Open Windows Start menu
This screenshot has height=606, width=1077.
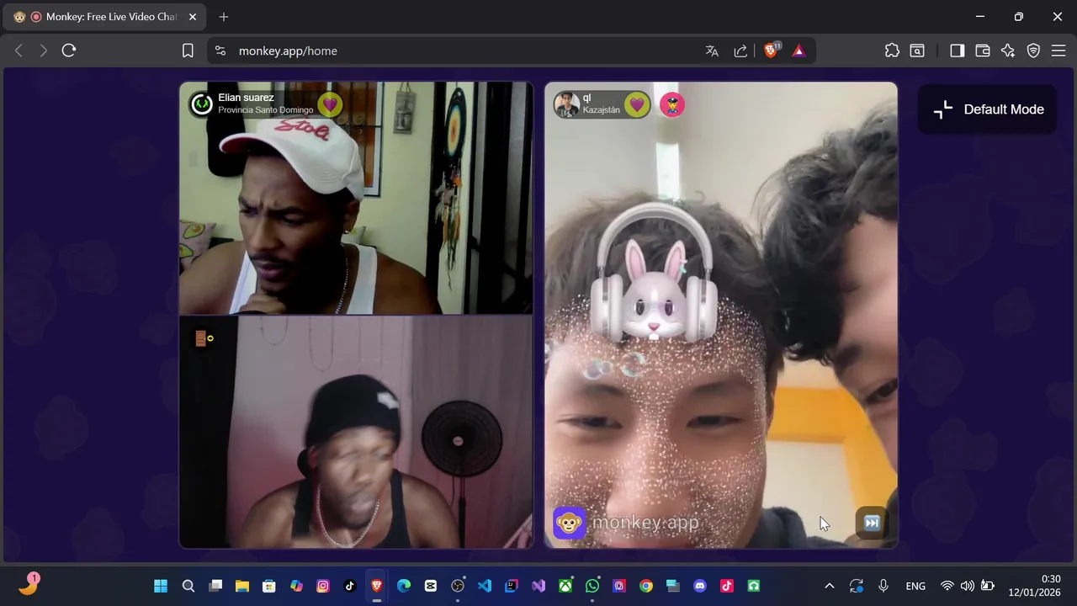[161, 586]
